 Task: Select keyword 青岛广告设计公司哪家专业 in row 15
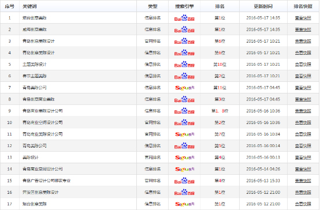pos(47,181)
